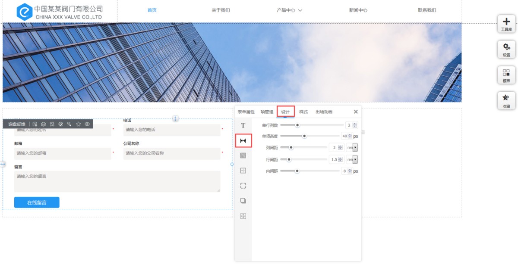This screenshot has height=267, width=518.
Task: Open the 工具库 toolbox panel
Action: [506, 24]
